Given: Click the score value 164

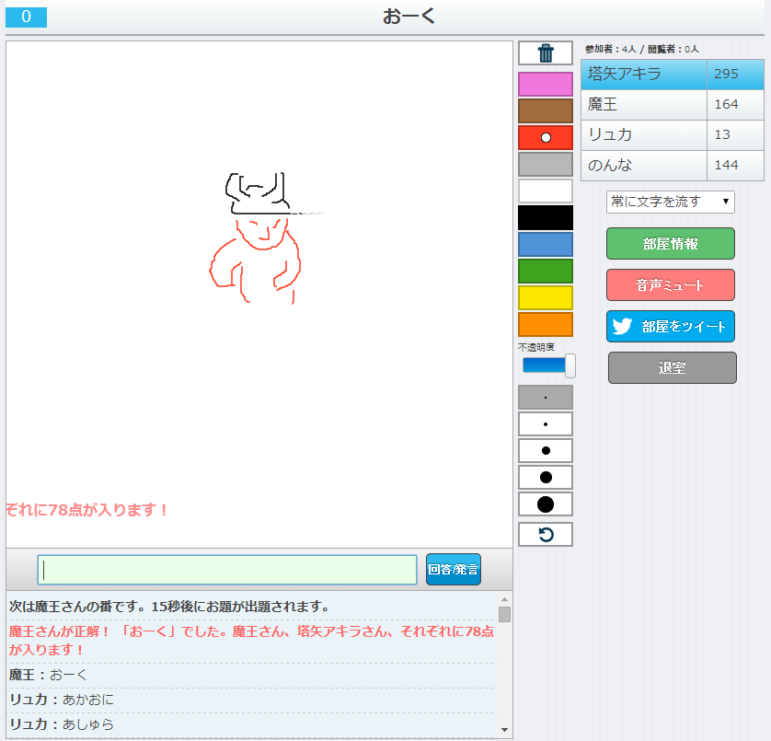Looking at the screenshot, I should (x=726, y=104).
